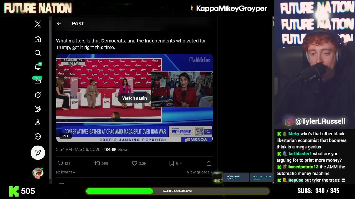Open the More circle-dots icon
Image resolution: width=355 pixels, height=199 pixels.
(38, 136)
